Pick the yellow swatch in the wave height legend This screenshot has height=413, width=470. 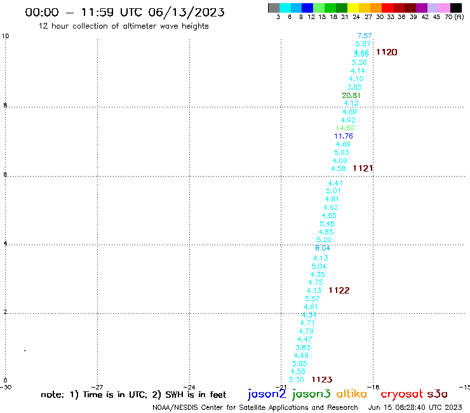(x=353, y=8)
